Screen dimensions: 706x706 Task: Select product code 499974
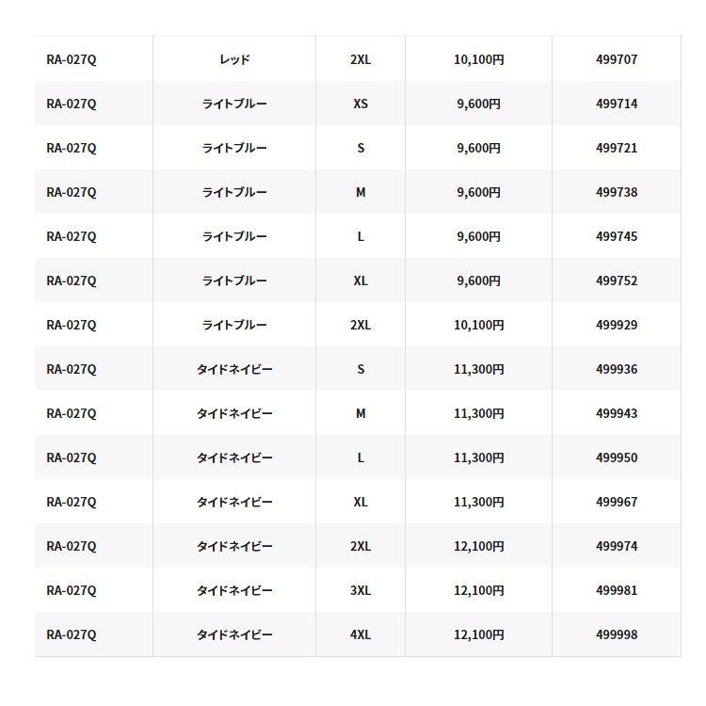pyautogui.click(x=617, y=546)
